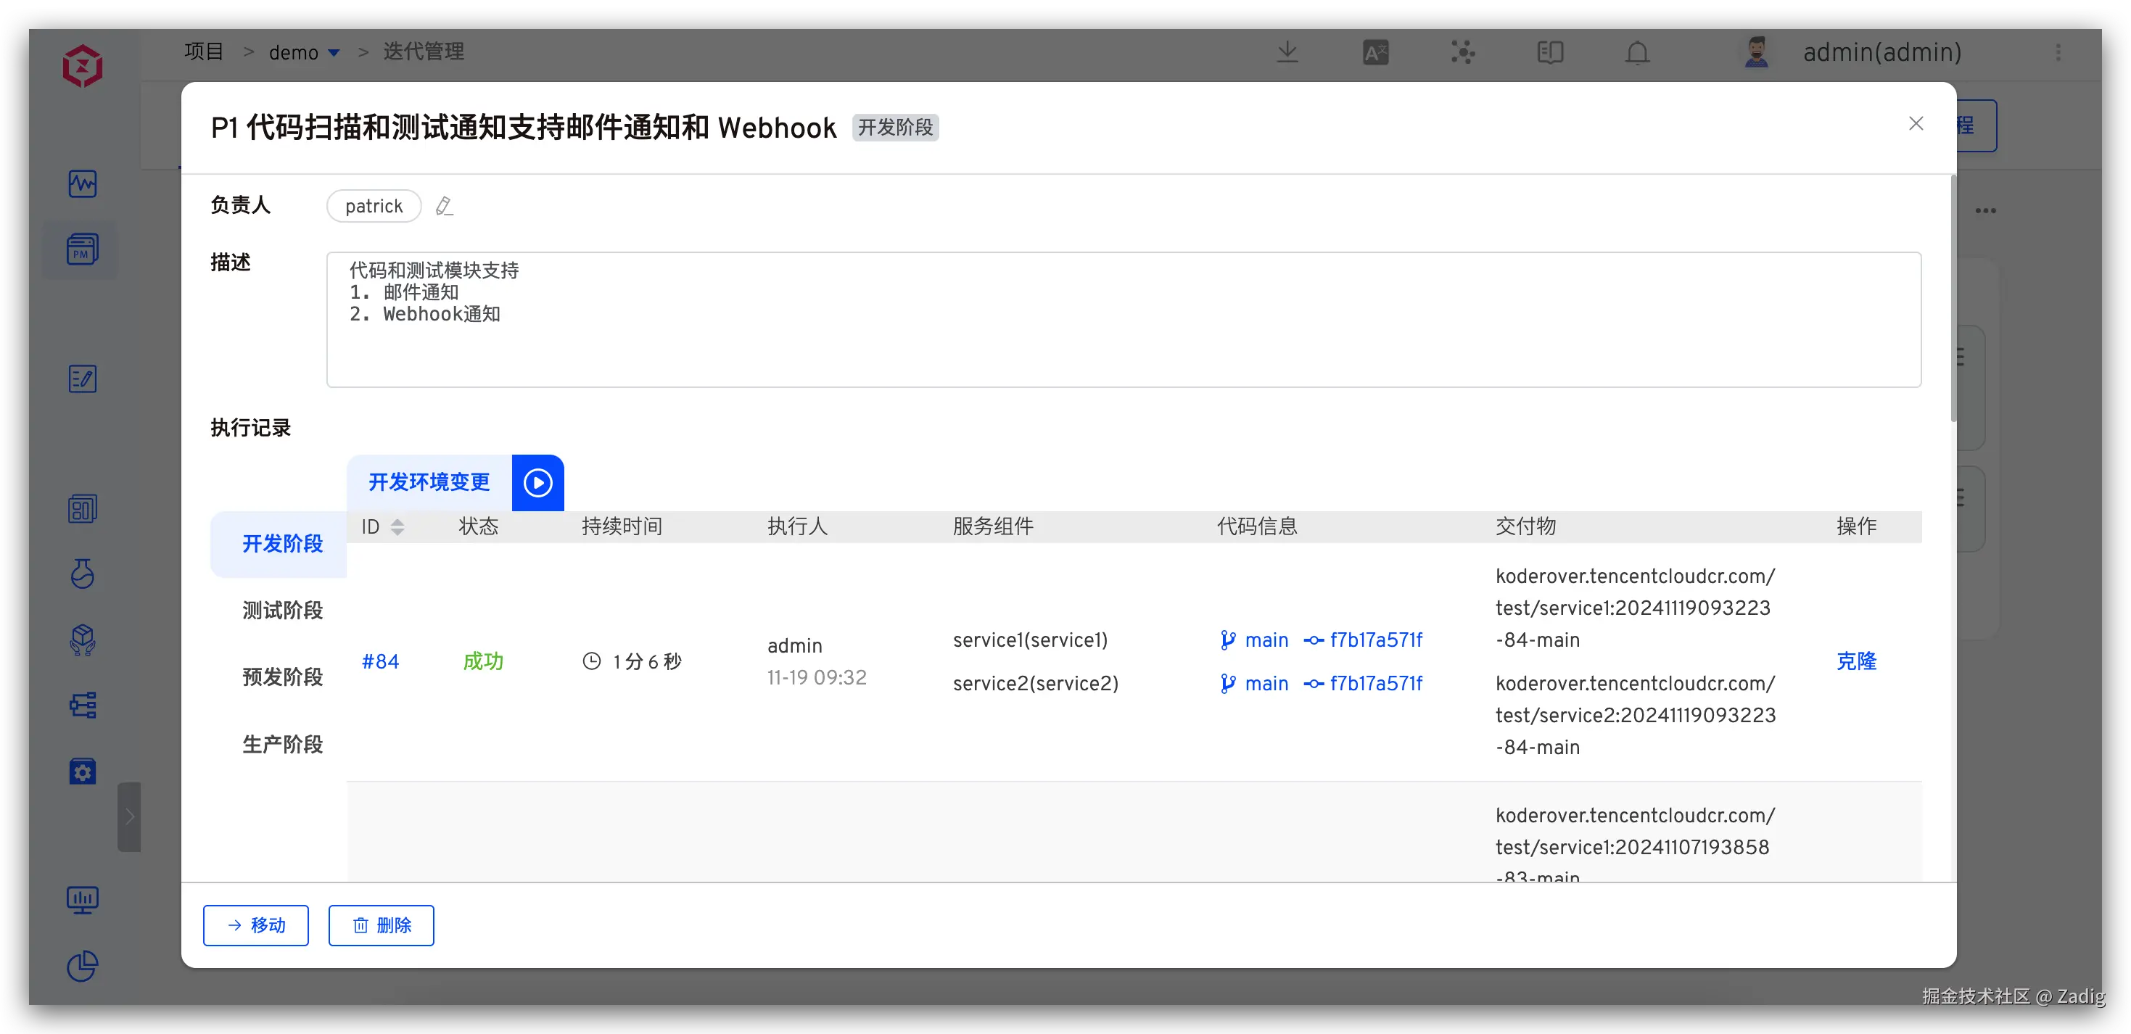Switch to the 测试阶段 tab
This screenshot has width=2131, height=1034.
tap(282, 611)
